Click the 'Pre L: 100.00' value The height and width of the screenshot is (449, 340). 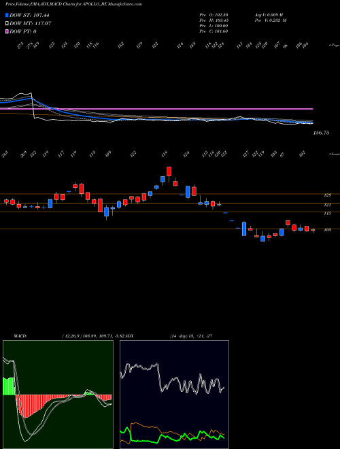click(214, 26)
